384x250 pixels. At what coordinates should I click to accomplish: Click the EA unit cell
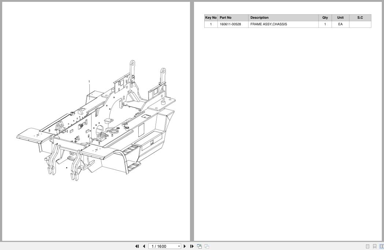(x=340, y=24)
